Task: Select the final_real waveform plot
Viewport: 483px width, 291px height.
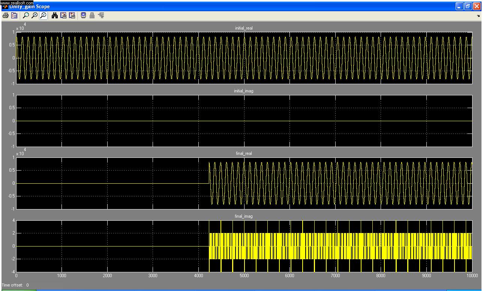Action: coord(244,183)
